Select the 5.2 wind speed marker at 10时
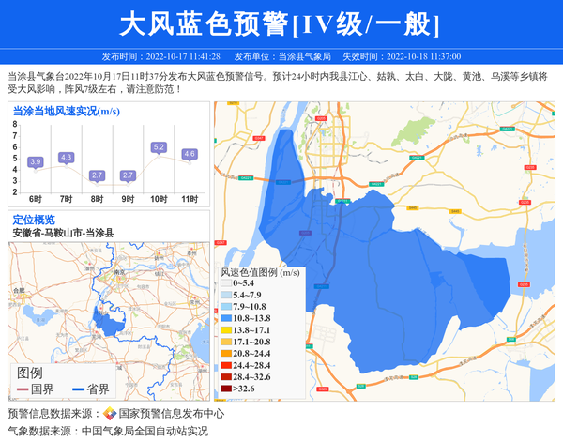563x442 pixels. (159, 147)
